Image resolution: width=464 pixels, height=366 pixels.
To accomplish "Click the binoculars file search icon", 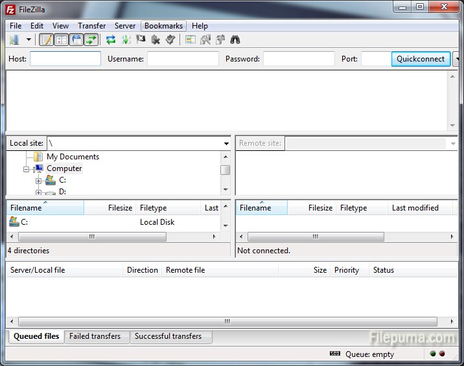I will (x=235, y=40).
